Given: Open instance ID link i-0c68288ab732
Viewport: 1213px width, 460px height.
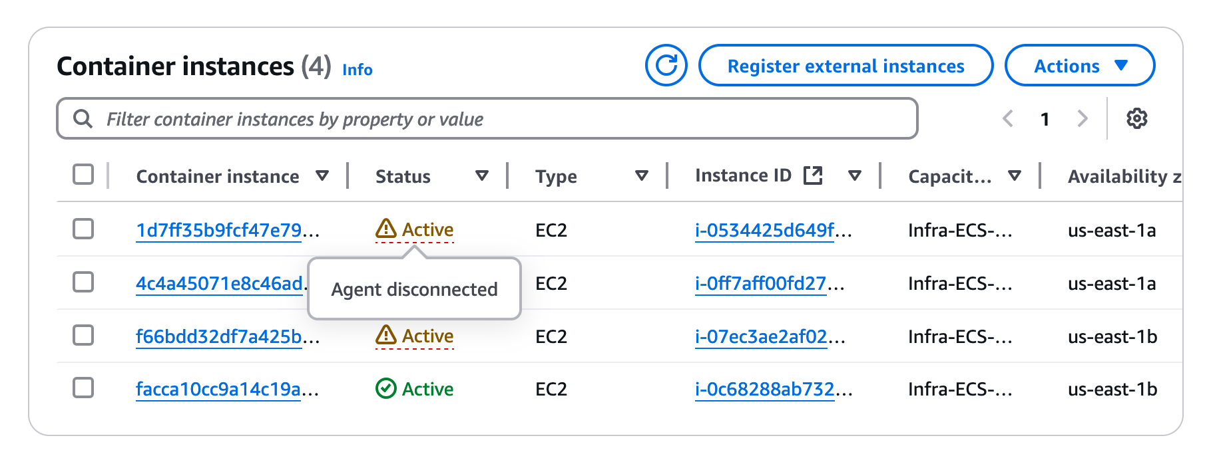Looking at the screenshot, I should (764, 390).
